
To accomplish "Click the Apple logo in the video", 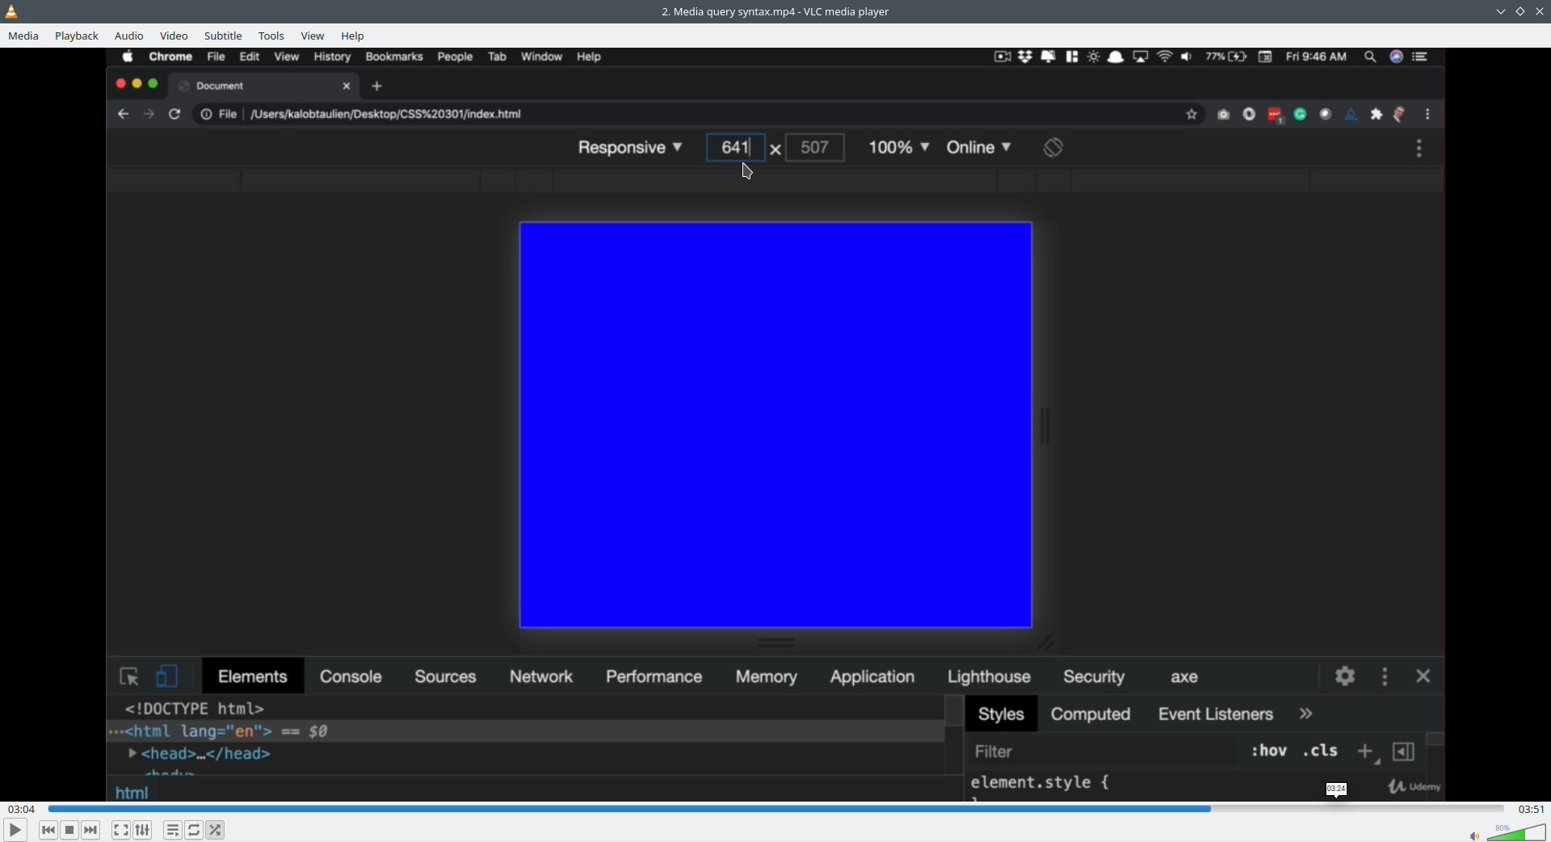I will pyautogui.click(x=128, y=57).
